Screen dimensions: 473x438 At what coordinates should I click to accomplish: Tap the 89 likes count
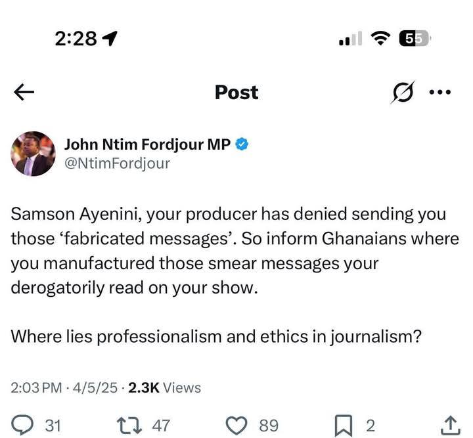point(268,426)
